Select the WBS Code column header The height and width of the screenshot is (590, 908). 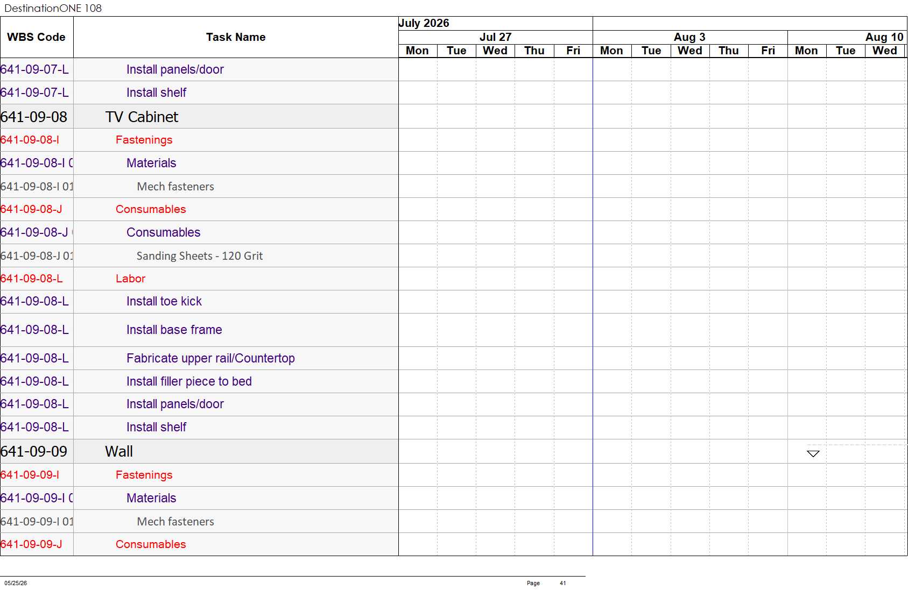click(x=36, y=37)
